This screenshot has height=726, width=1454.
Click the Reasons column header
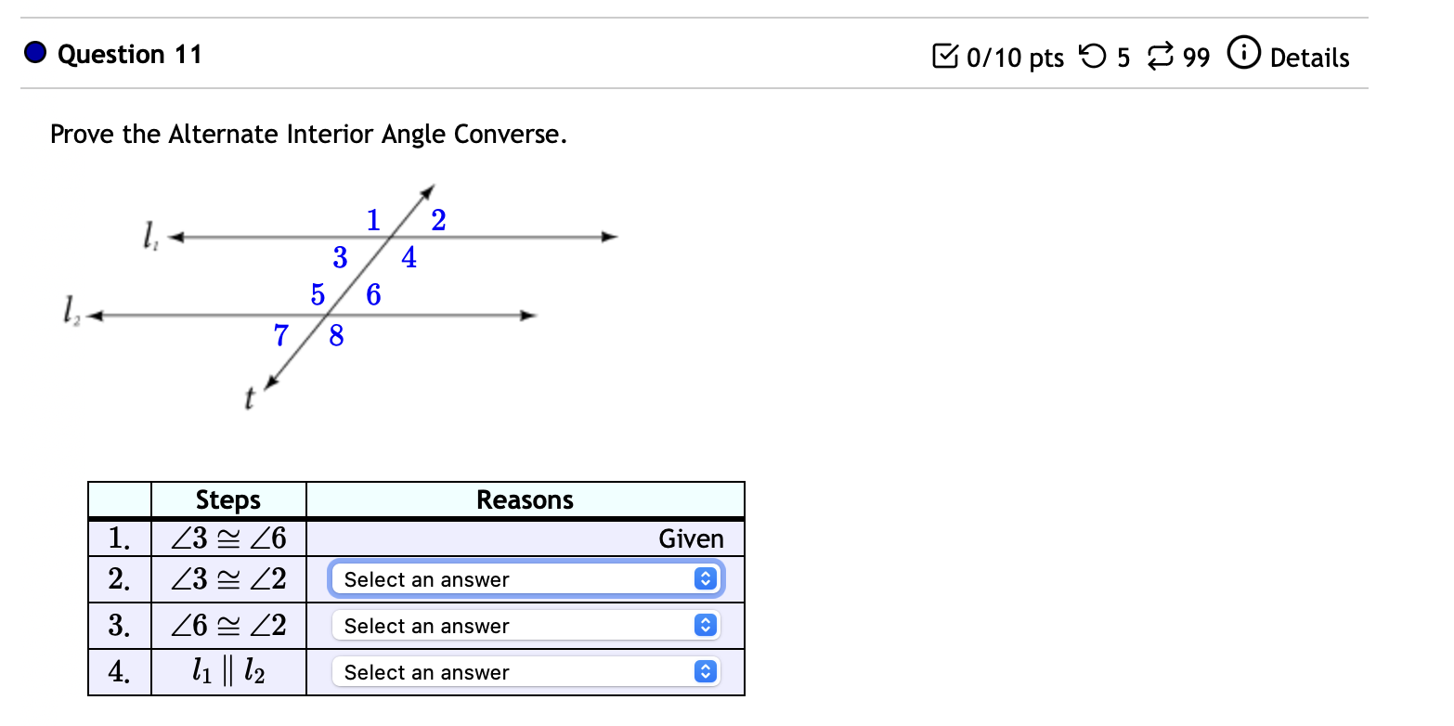pyautogui.click(x=525, y=499)
